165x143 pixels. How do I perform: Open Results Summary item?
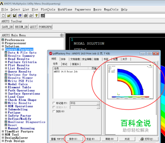(x=21, y=56)
